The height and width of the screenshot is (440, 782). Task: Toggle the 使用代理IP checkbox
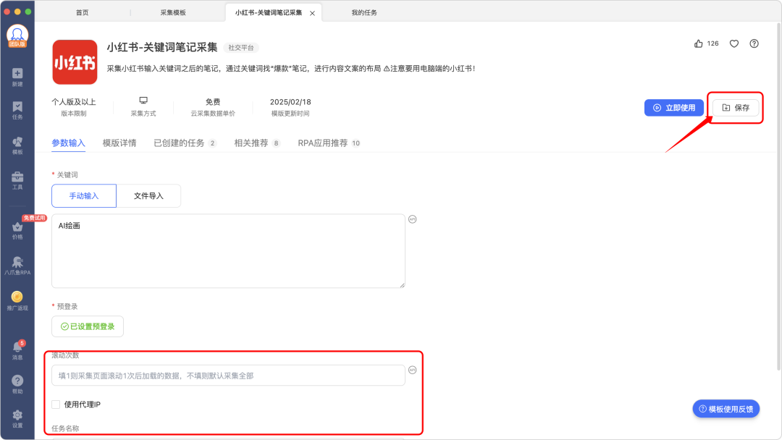(x=56, y=404)
